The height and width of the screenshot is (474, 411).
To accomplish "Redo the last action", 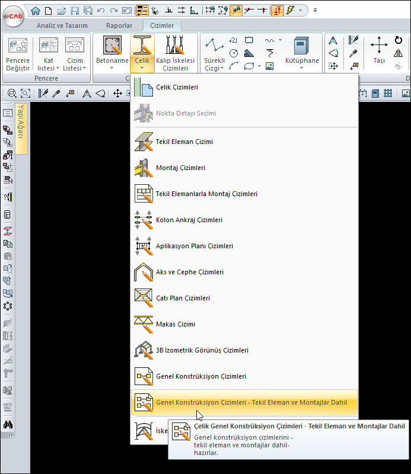I will click(114, 11).
